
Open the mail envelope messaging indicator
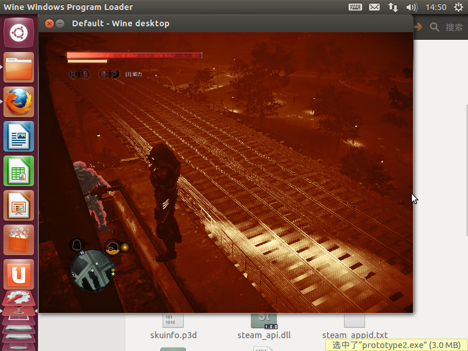coord(374,7)
